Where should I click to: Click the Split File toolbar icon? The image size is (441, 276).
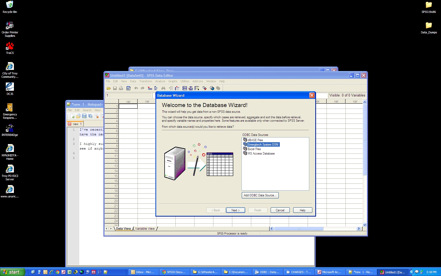click(185, 88)
